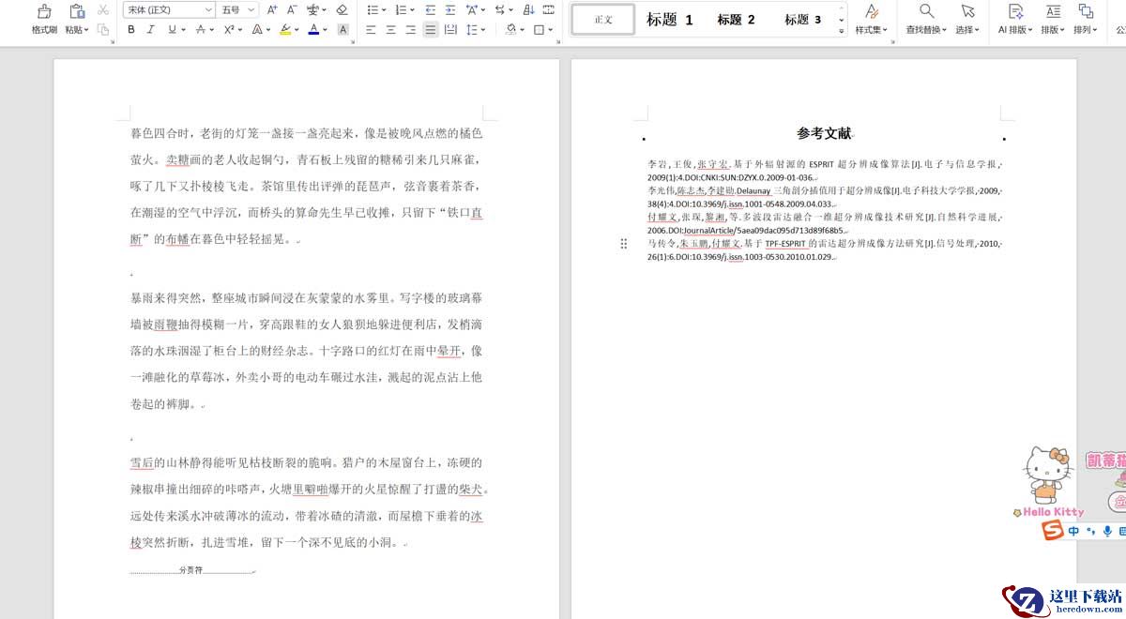1126x619 pixels.
Task: Open the 样式集 style set menu
Action: click(871, 20)
